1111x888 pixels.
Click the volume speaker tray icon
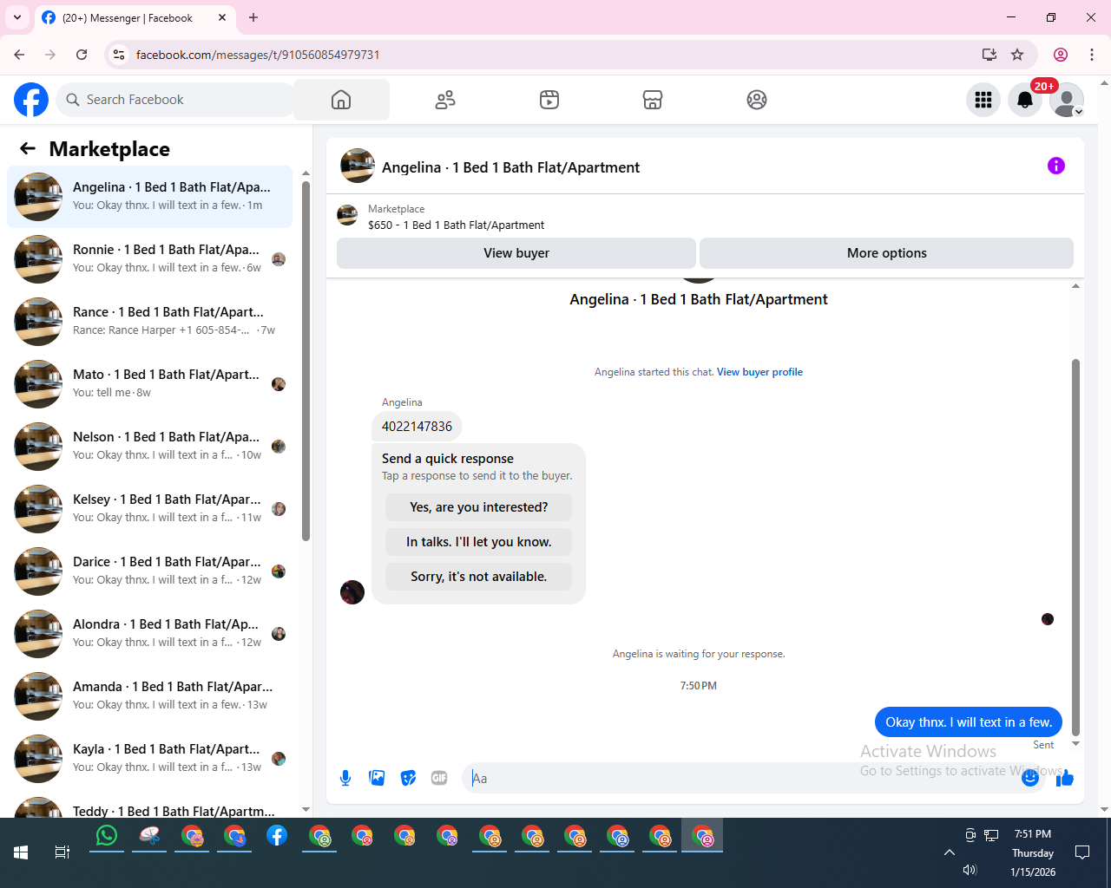(970, 870)
